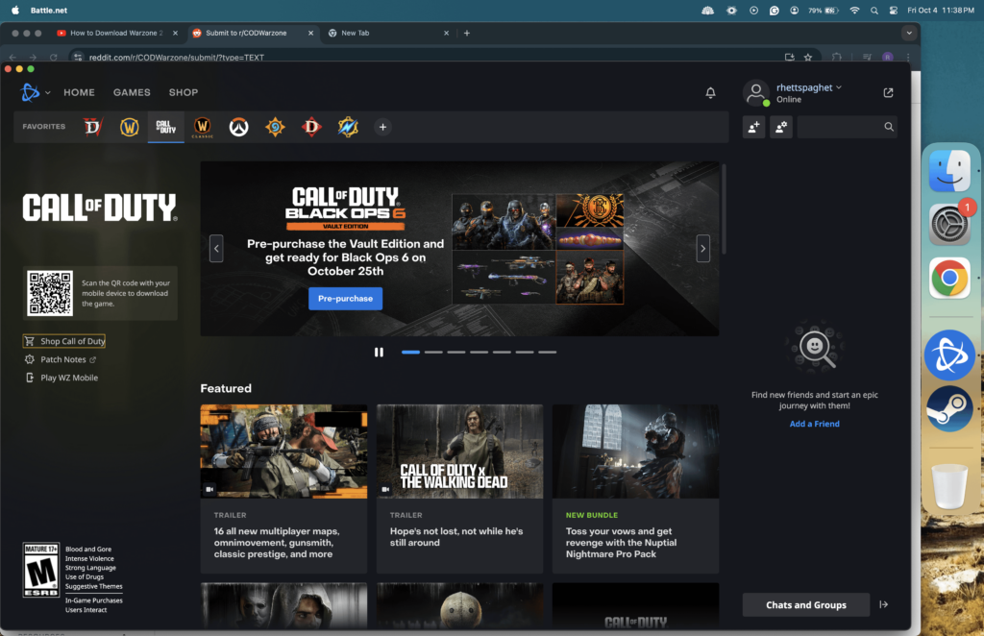Open the Apple menu

coord(15,10)
